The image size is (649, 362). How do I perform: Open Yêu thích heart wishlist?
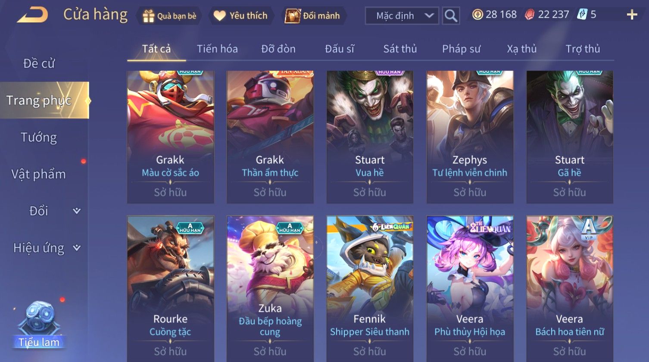coord(240,16)
